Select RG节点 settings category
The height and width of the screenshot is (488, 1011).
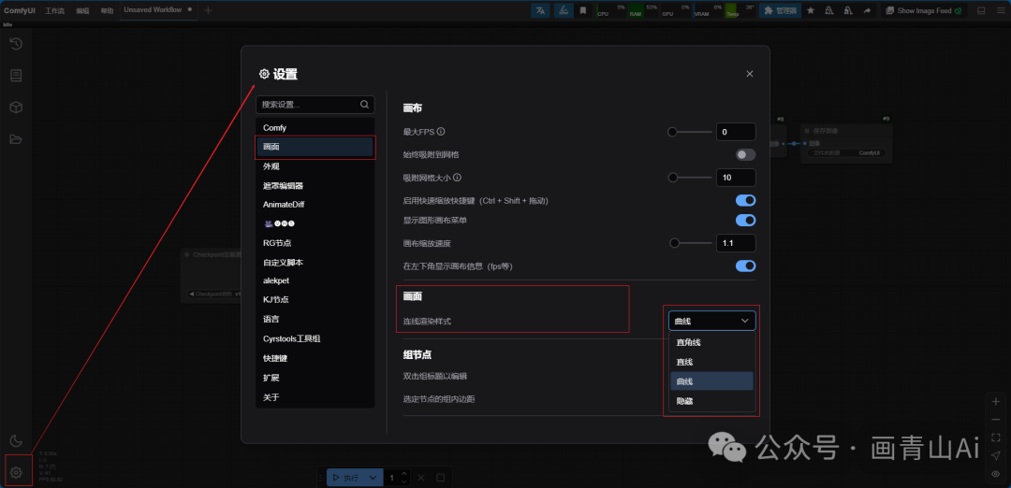(x=315, y=243)
